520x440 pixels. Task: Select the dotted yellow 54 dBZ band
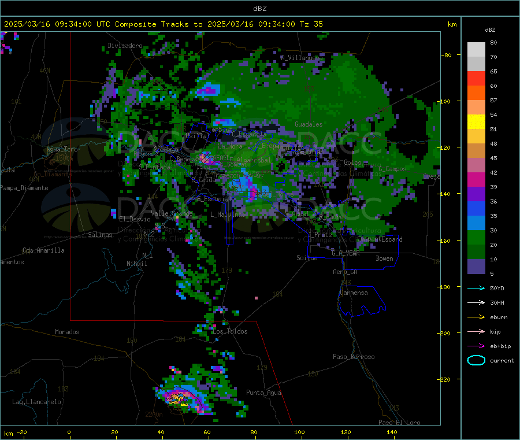476,122
